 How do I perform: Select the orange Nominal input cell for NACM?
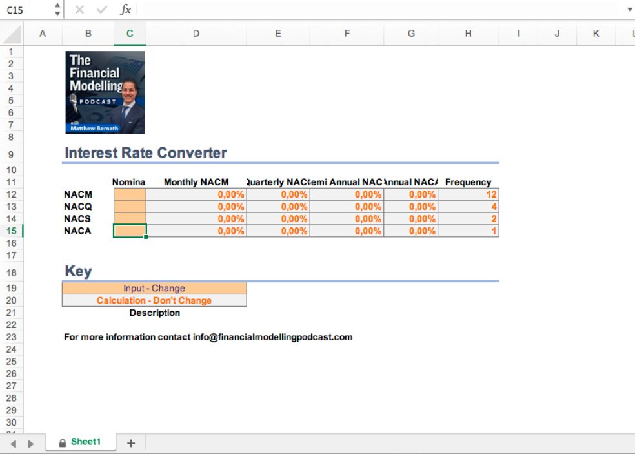129,194
